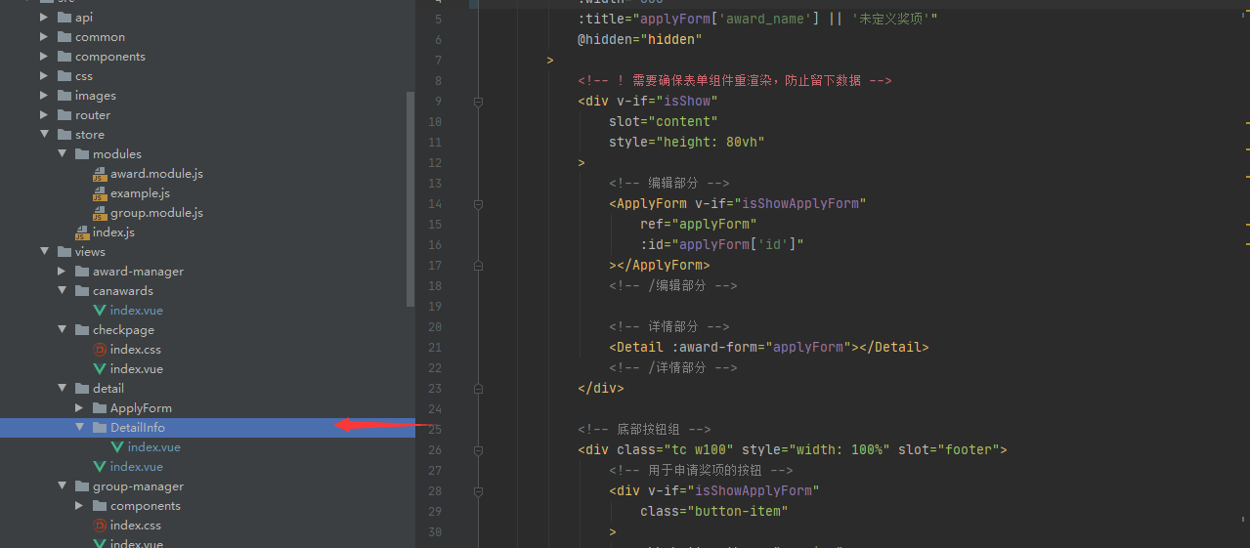Select the router folder in project tree
This screenshot has height=548, width=1250.
tap(93, 115)
